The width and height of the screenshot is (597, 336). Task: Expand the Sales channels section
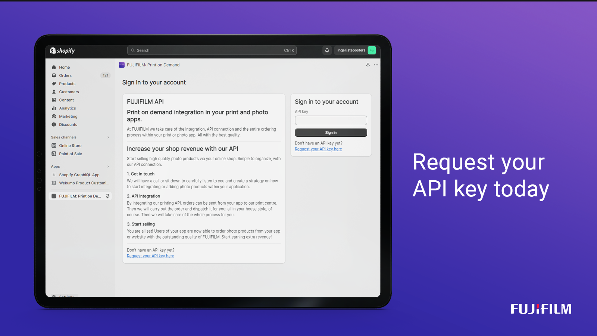(108, 137)
